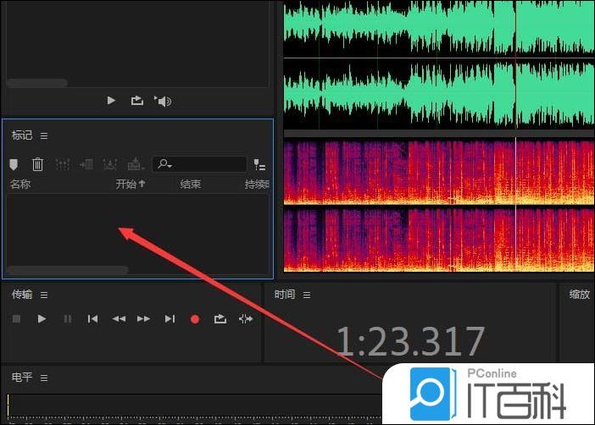This screenshot has width=595, height=425.
Task: Select the 标记 panel tab
Action: tap(22, 135)
